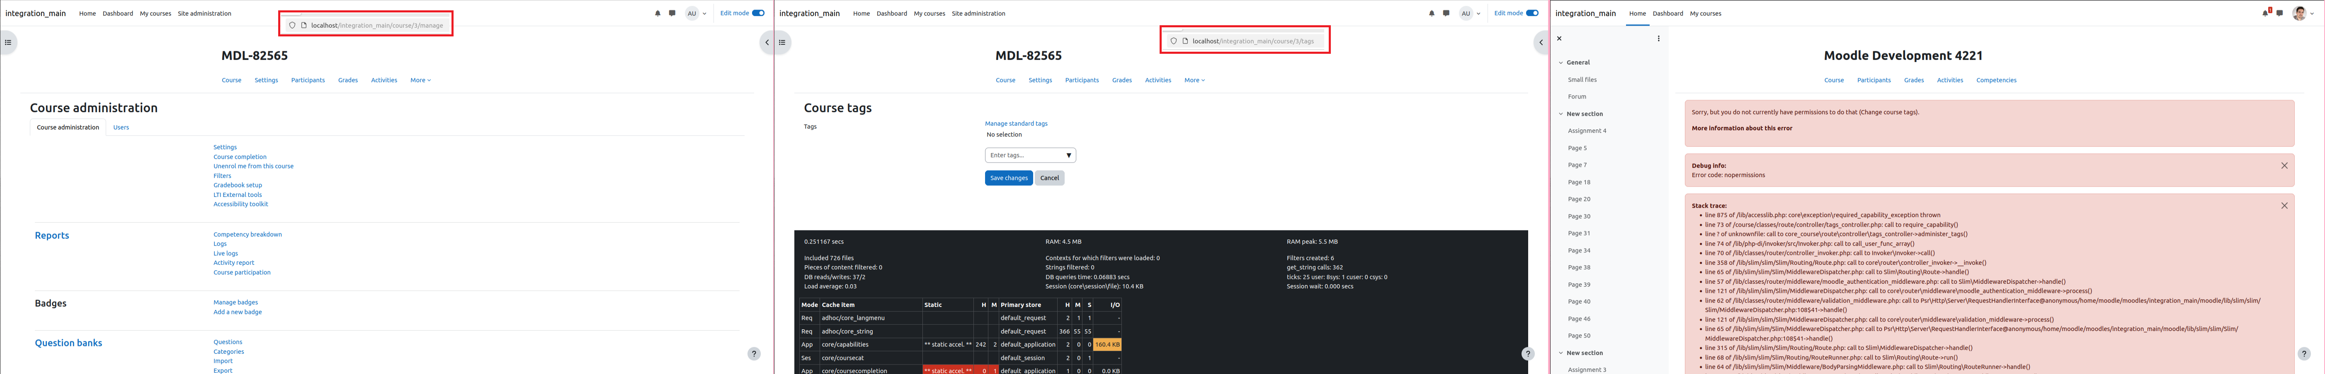2325x374 pixels.
Task: Open course index drawer in Course tags window
Action: click(x=782, y=42)
